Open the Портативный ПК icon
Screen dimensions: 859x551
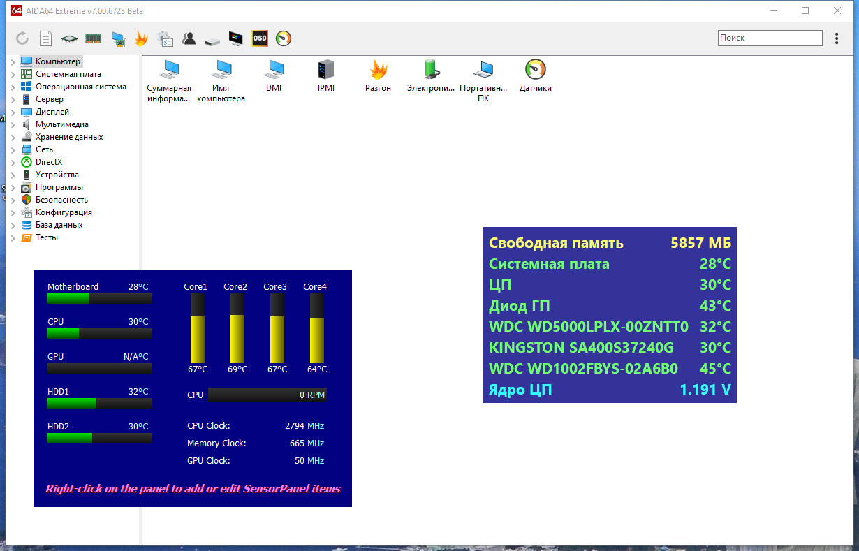click(483, 81)
